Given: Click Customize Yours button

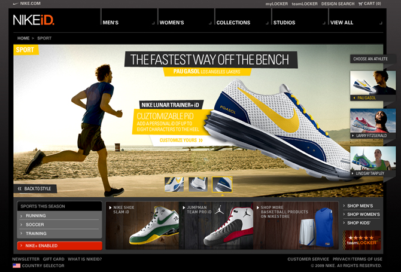Looking at the screenshot, I should pyautogui.click(x=181, y=140).
